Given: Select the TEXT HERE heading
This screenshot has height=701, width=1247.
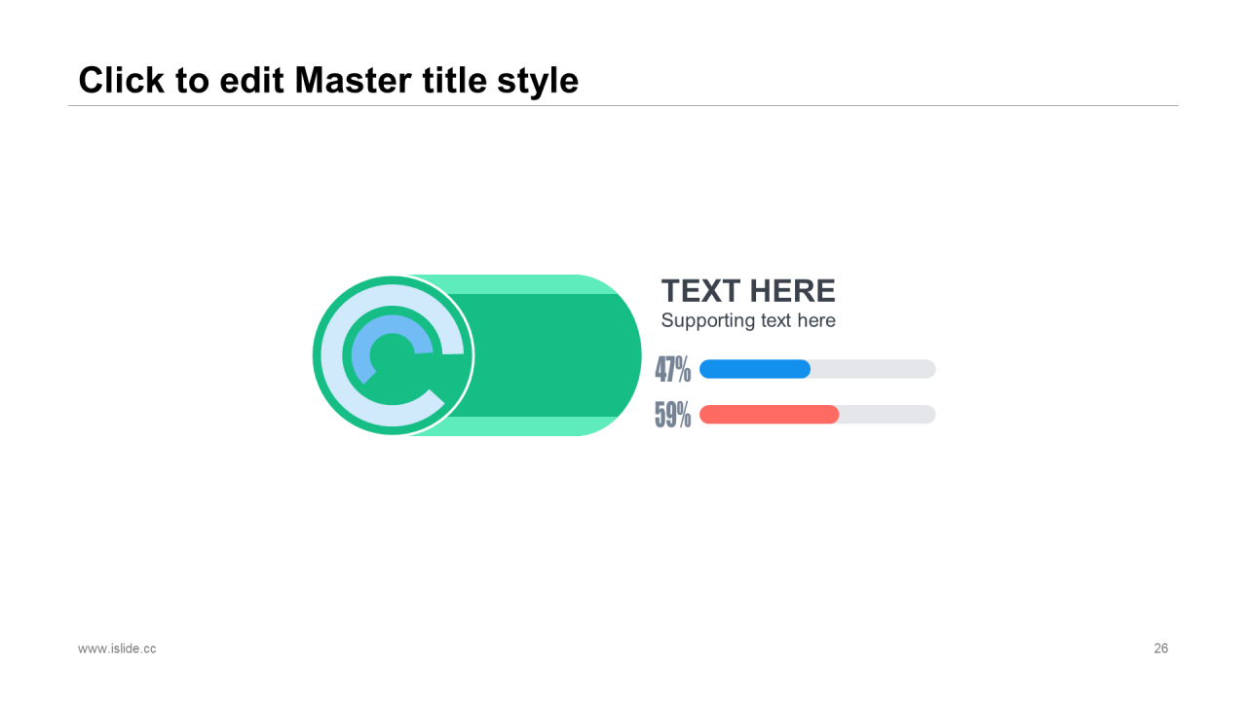Looking at the screenshot, I should (748, 290).
